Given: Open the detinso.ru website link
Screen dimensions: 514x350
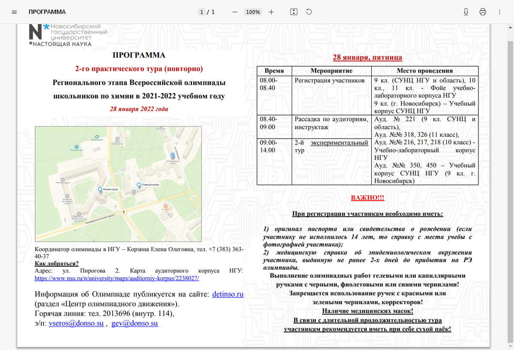Looking at the screenshot, I should (228, 294).
